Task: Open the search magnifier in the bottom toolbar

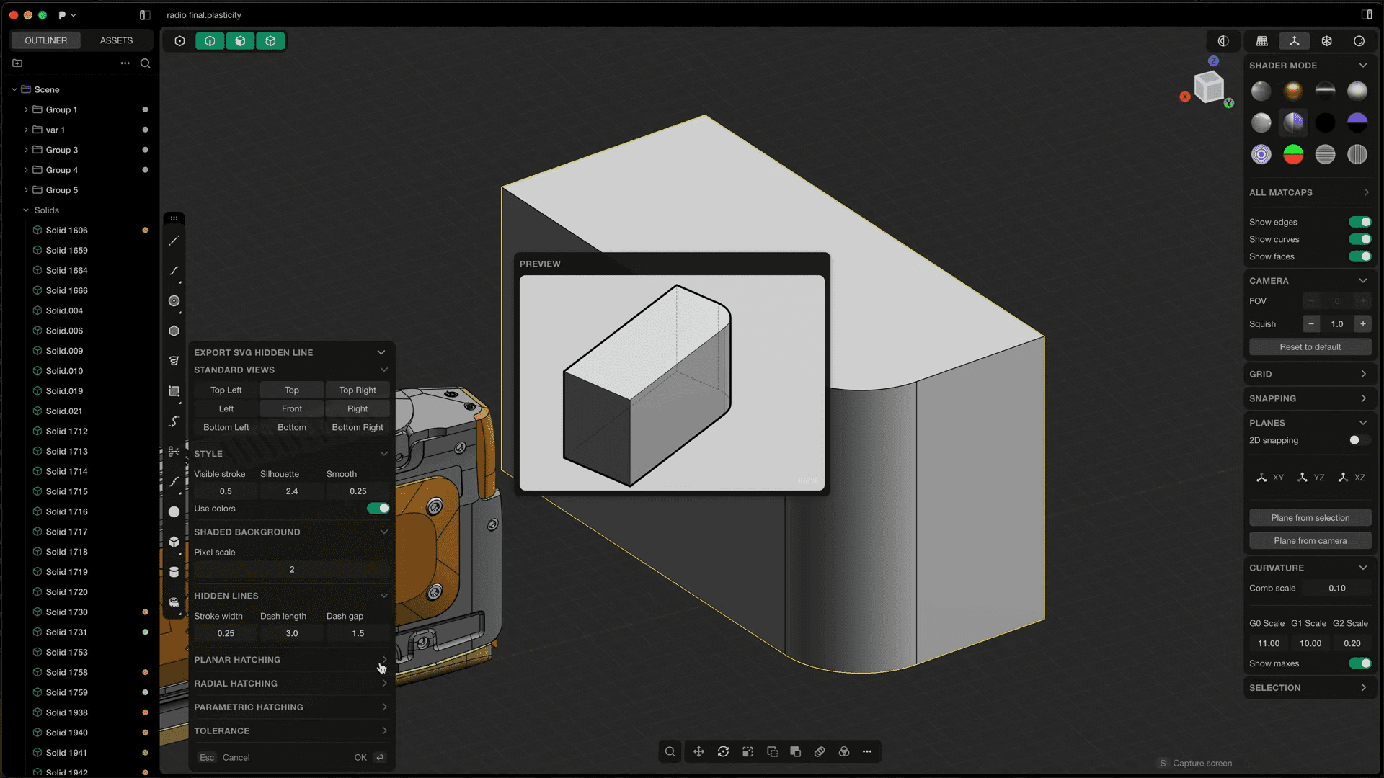Action: tap(670, 751)
